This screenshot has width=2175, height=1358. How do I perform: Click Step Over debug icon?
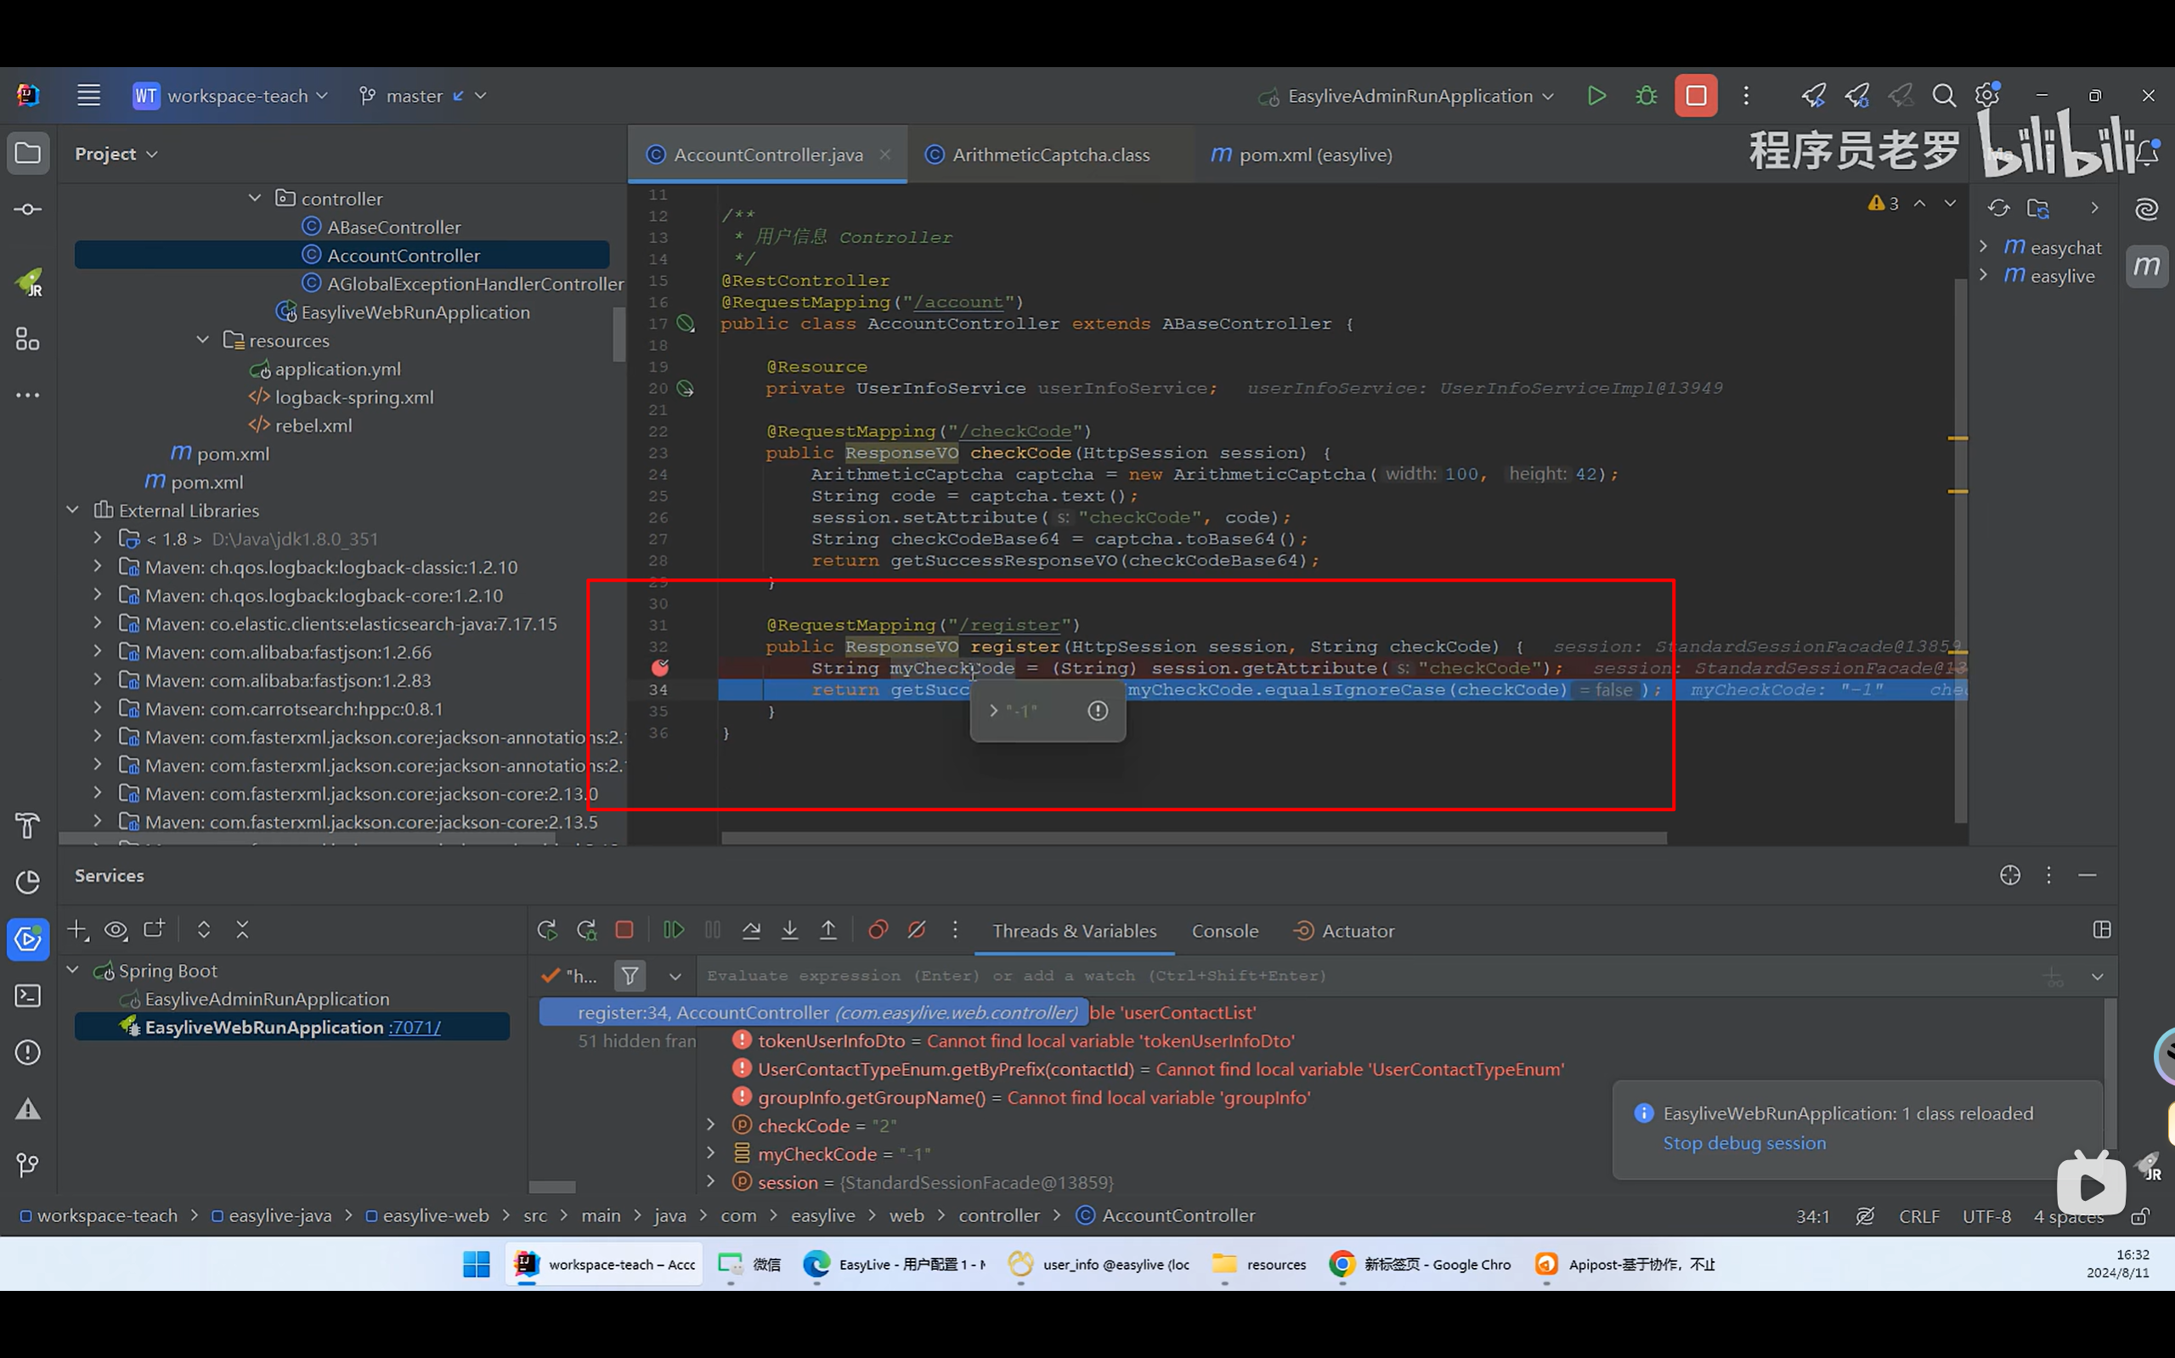coord(751,930)
